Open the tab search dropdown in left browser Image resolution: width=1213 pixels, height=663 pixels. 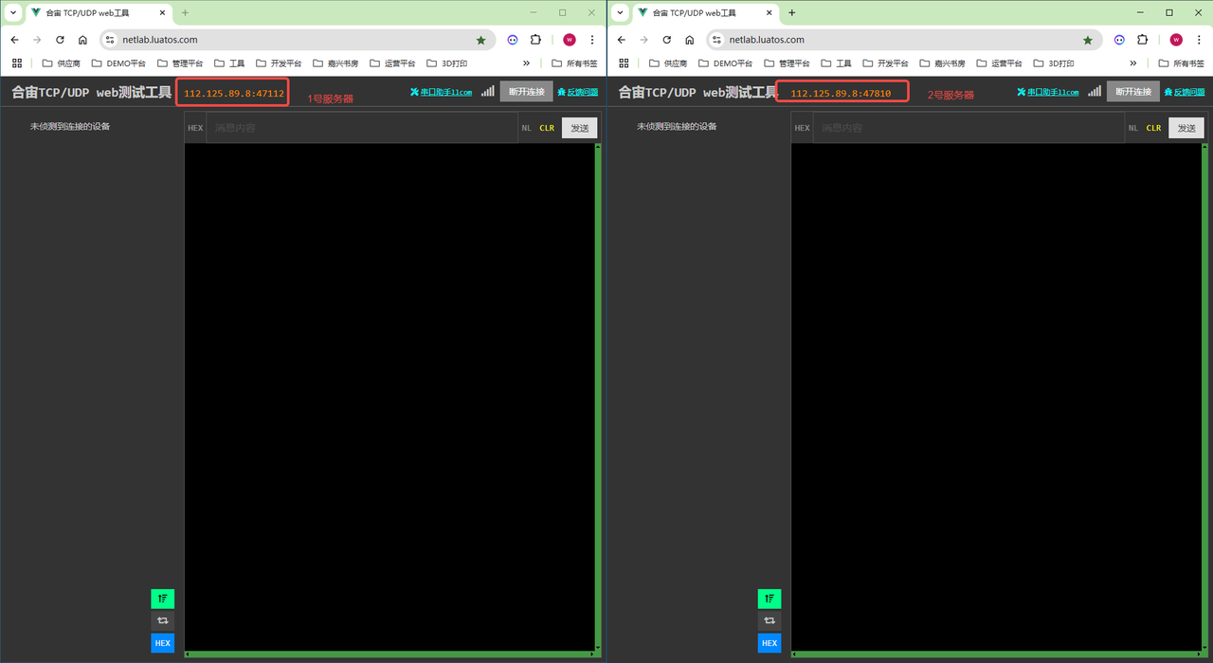click(x=12, y=12)
